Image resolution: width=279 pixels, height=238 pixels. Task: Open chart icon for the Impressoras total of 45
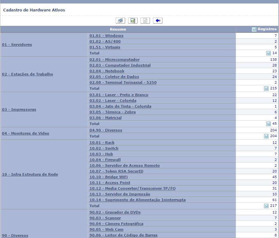(268, 124)
